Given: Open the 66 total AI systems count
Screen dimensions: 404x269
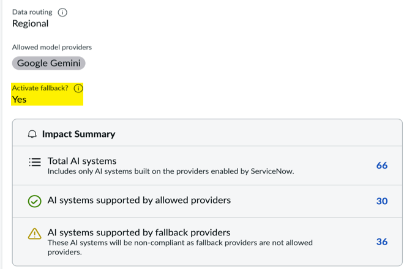Looking at the screenshot, I should click(382, 165).
